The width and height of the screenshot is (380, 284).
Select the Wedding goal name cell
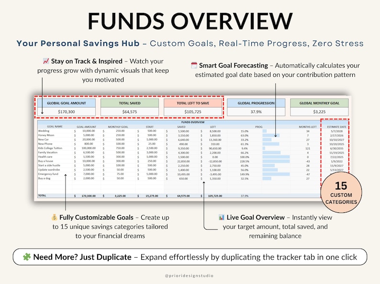[x=44, y=131]
